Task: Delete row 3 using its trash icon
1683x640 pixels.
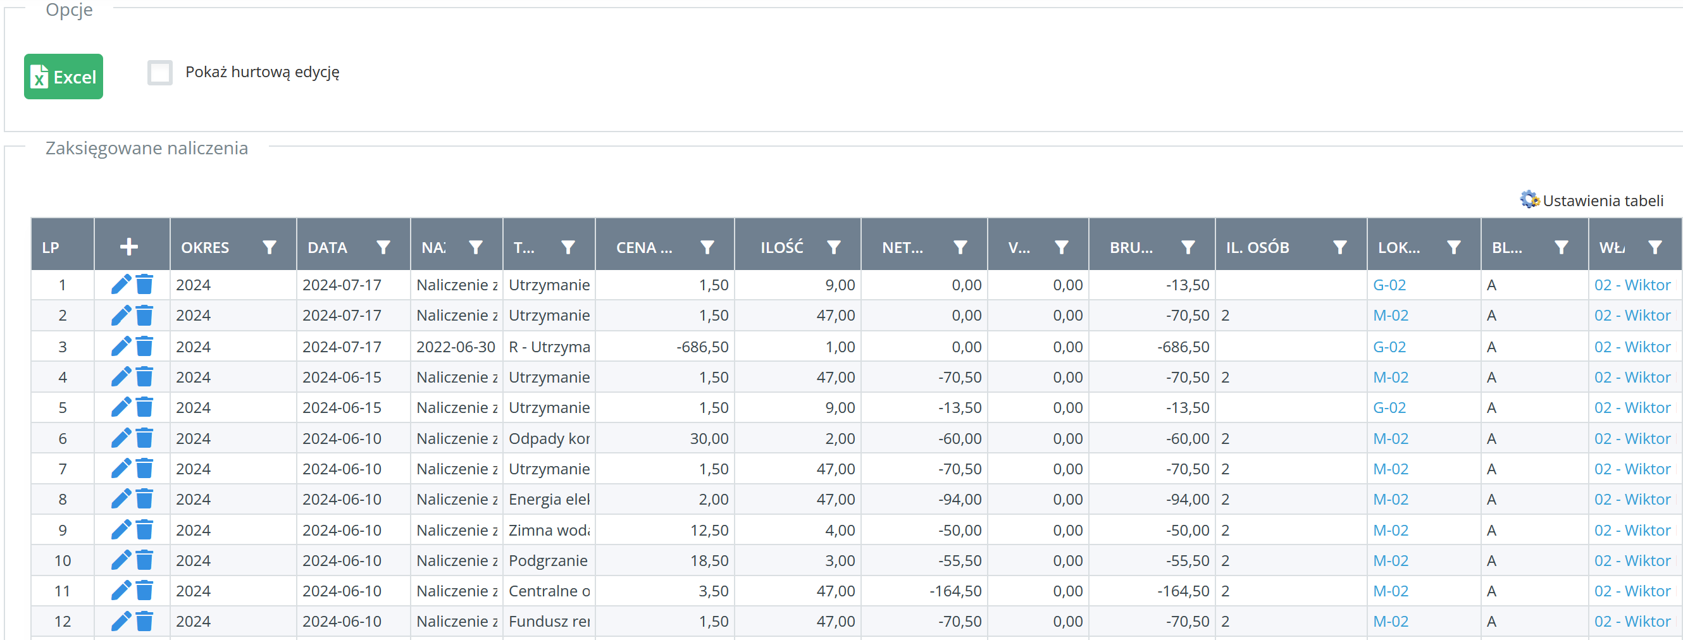Action: click(x=144, y=346)
